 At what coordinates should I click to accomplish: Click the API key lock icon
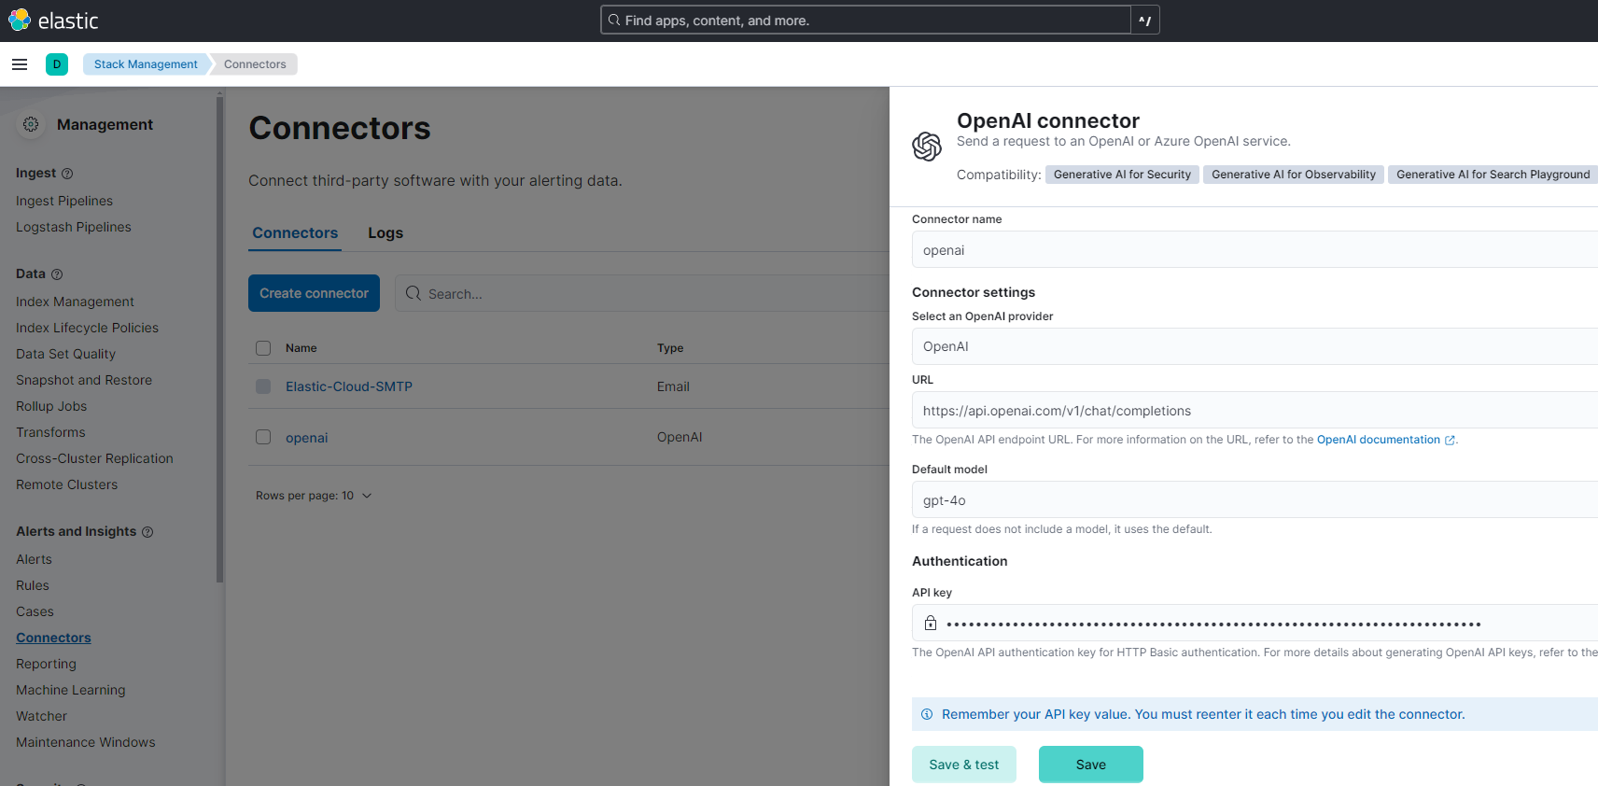tap(931, 623)
